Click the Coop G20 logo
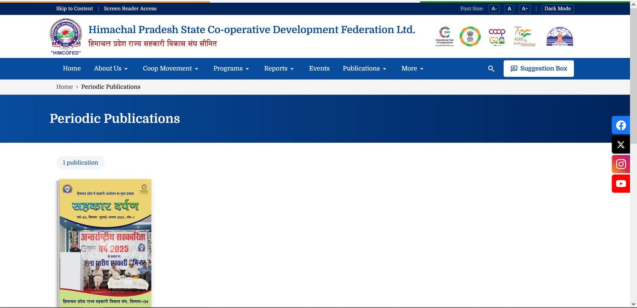 tap(497, 36)
